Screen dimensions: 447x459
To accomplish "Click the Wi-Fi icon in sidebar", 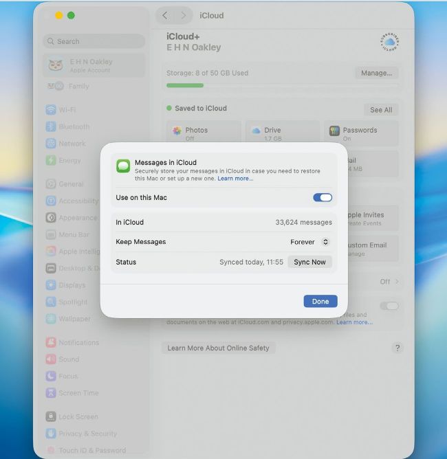I will tap(51, 110).
